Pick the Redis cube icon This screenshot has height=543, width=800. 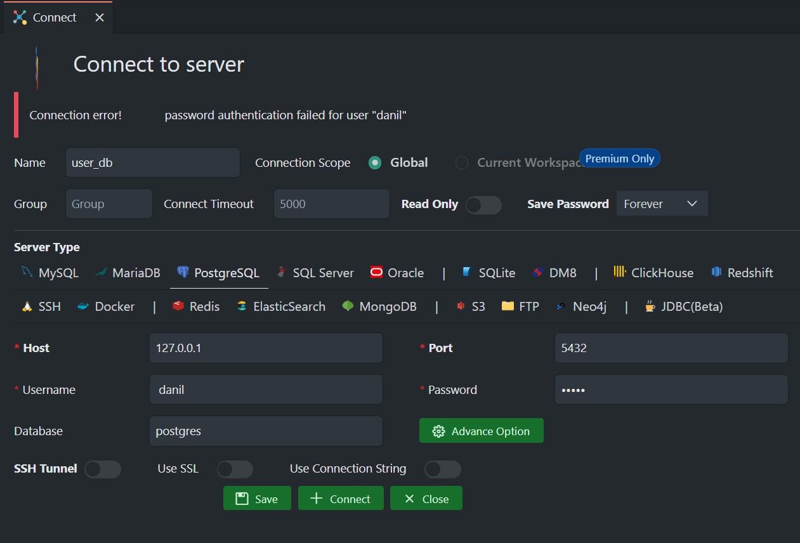[x=178, y=306]
